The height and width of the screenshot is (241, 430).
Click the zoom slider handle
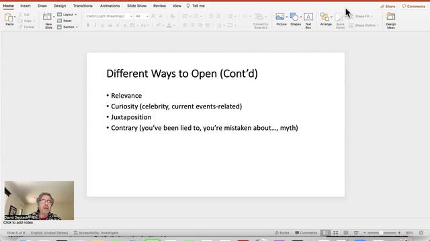click(x=381, y=233)
